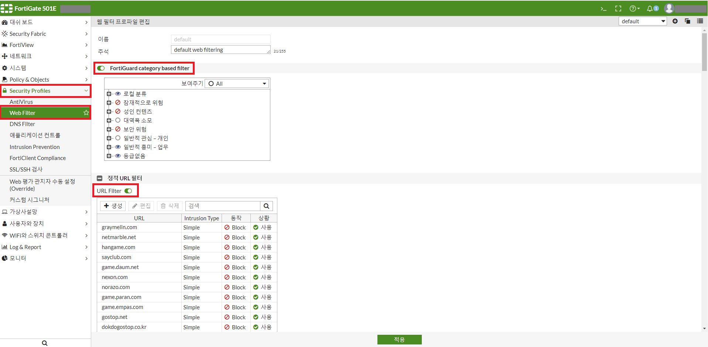The image size is (708, 347).
Task: Click the Security Fabric icon
Action: [x=5, y=34]
